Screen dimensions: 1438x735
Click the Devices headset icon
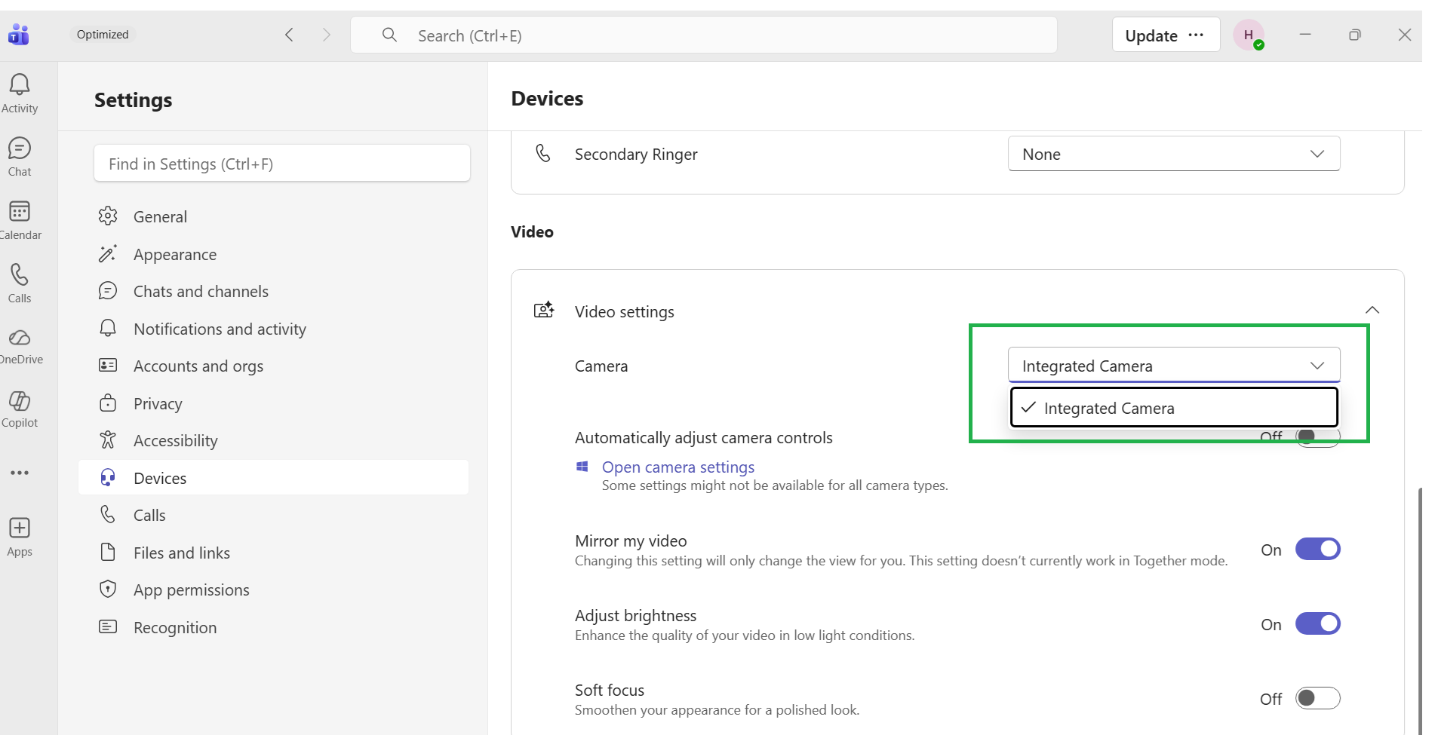tap(108, 477)
